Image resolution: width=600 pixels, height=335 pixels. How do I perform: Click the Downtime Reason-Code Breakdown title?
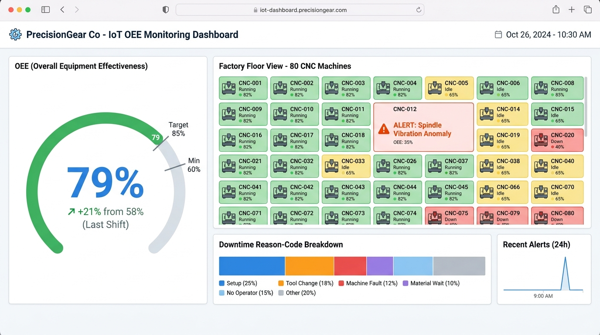point(281,245)
